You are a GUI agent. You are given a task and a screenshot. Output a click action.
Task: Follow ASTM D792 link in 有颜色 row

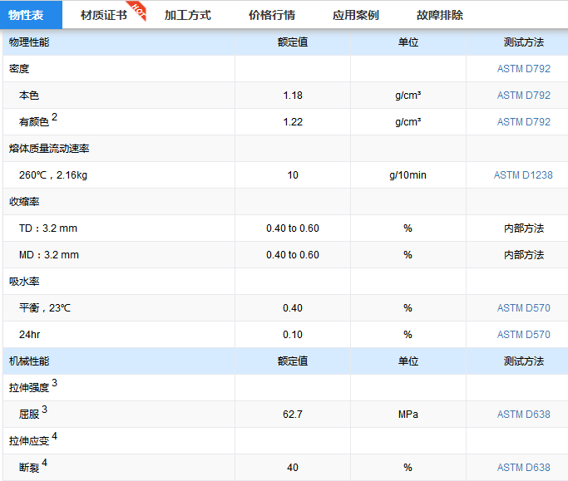523,122
